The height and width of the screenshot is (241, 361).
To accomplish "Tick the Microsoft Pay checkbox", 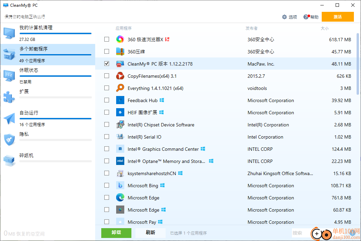I will [107, 222].
